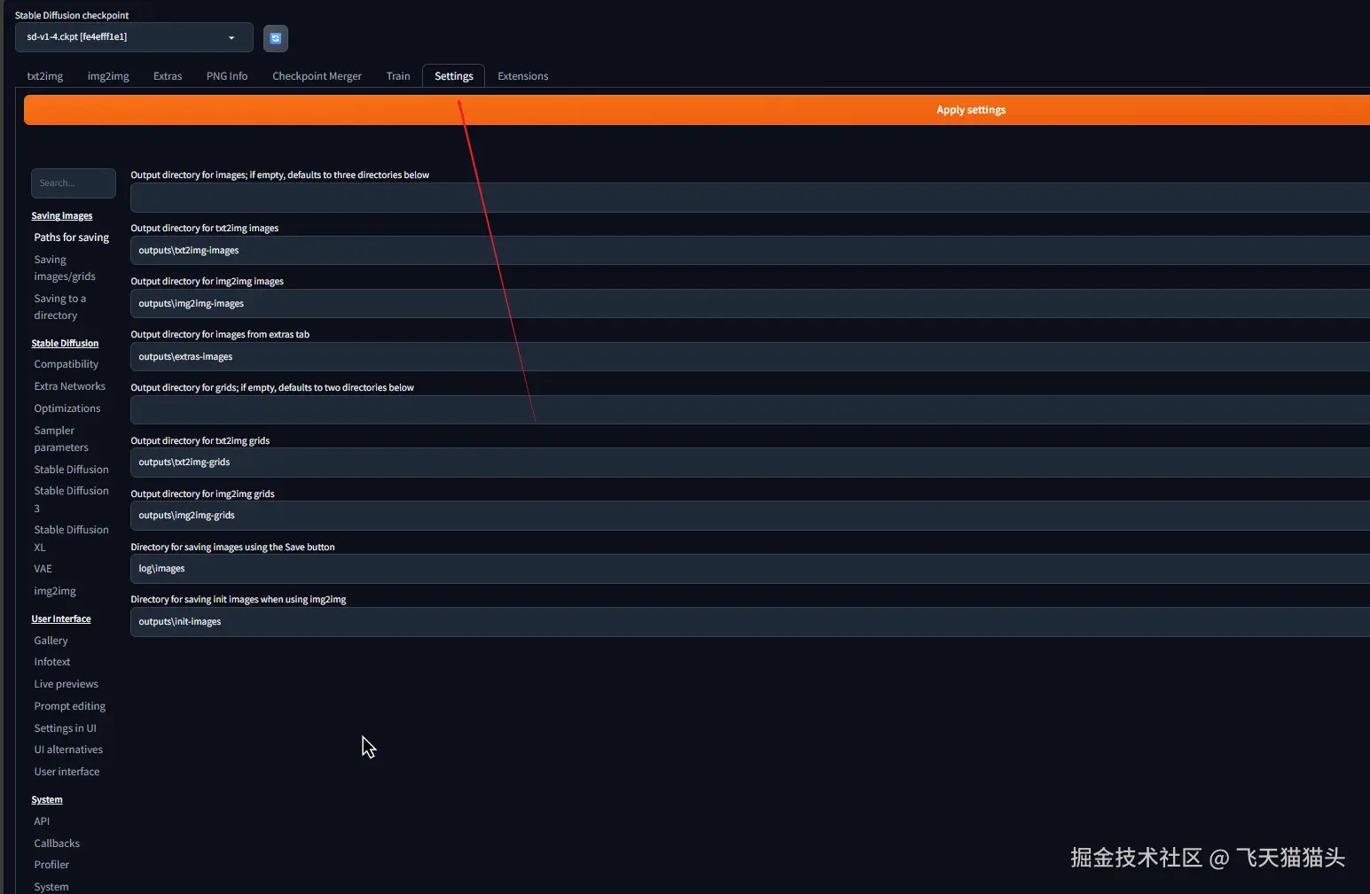Select Paths for saving in sidebar
1370x894 pixels.
click(x=72, y=237)
